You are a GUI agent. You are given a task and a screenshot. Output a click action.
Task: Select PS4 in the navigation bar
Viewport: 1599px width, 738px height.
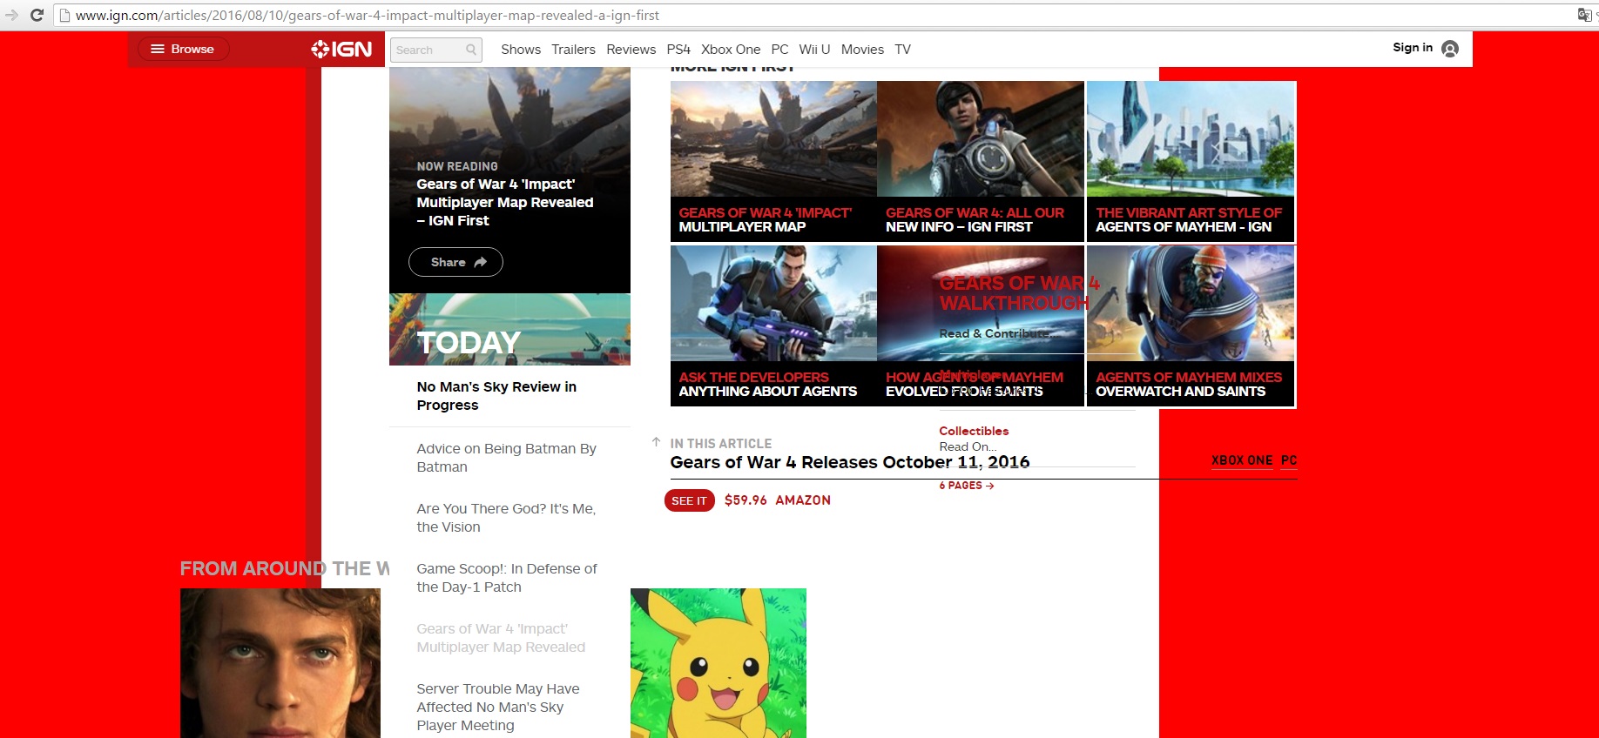pyautogui.click(x=678, y=50)
